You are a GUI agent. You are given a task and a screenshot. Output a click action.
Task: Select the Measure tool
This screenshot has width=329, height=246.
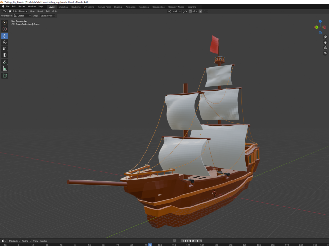click(4, 68)
